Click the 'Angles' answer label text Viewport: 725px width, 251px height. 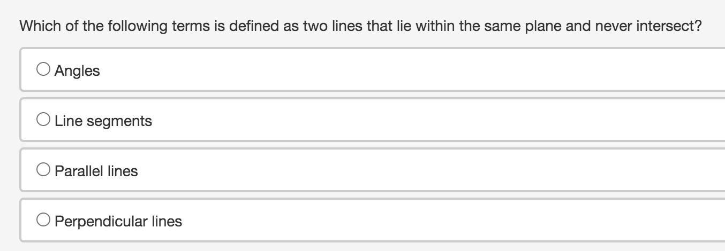pos(77,70)
